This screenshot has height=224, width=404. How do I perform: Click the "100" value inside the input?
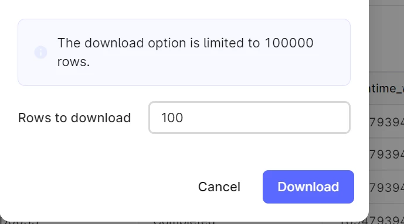click(172, 118)
